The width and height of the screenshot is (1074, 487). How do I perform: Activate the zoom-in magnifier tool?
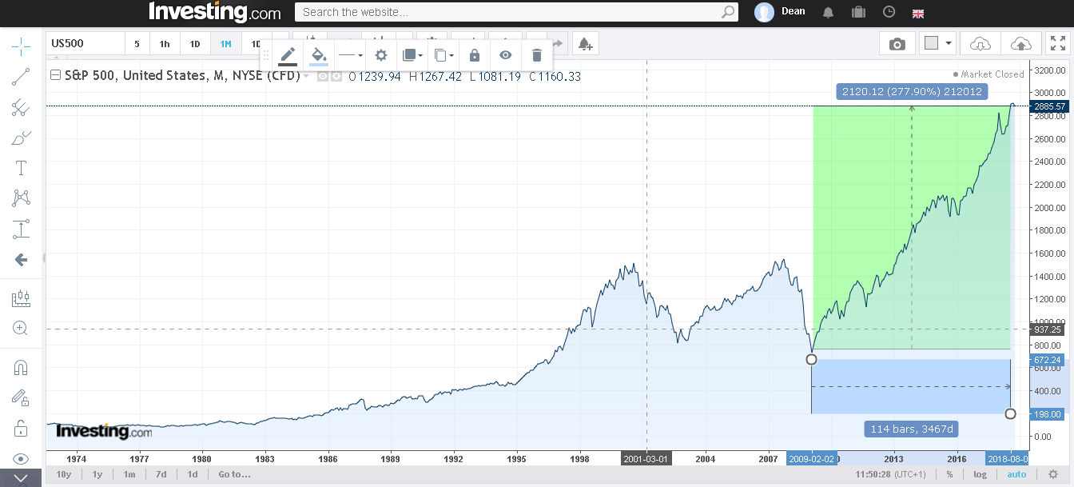point(21,328)
